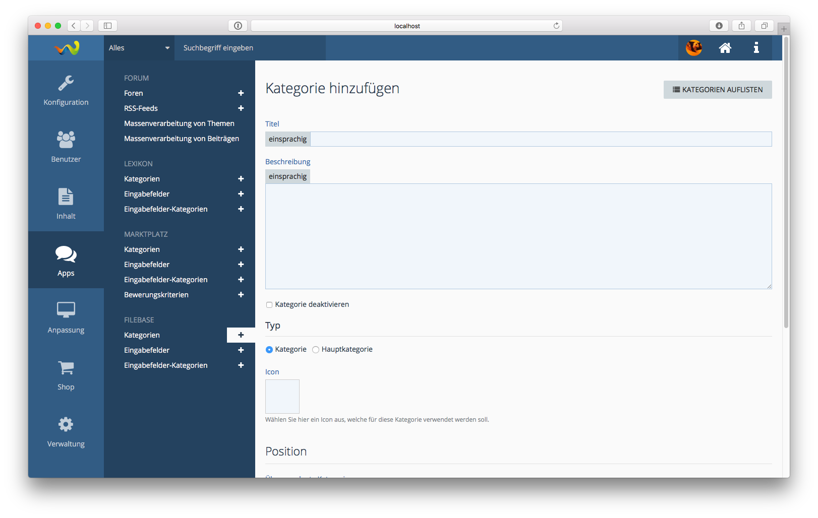Open the Alles search scope dropdown
This screenshot has height=518, width=818.
[139, 48]
